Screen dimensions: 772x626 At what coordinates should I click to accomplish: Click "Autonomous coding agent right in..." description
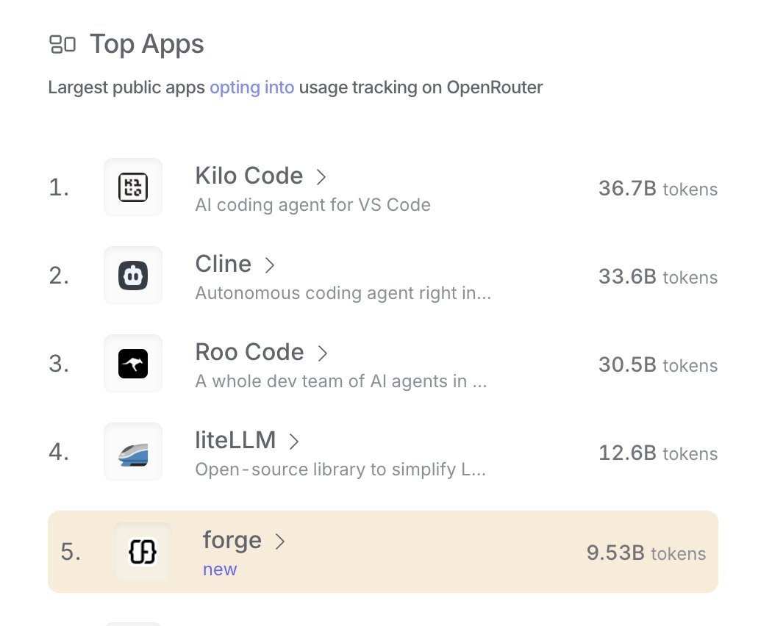(x=343, y=293)
